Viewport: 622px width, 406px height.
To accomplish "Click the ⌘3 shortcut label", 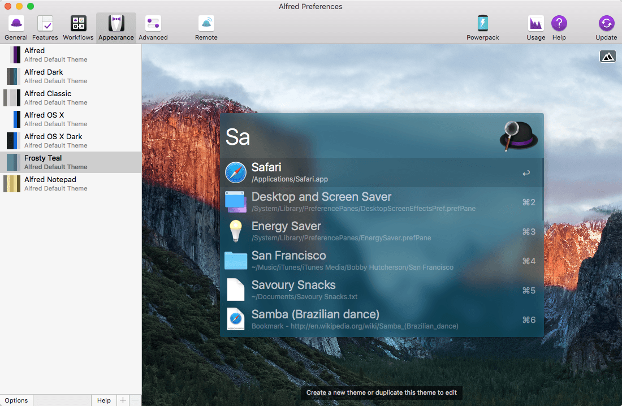I will click(x=529, y=232).
